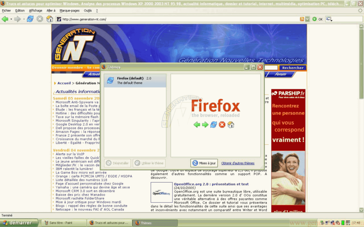Click the activity throbber icon next to the menu bar
The height and width of the screenshot is (227, 364).
[360, 11]
